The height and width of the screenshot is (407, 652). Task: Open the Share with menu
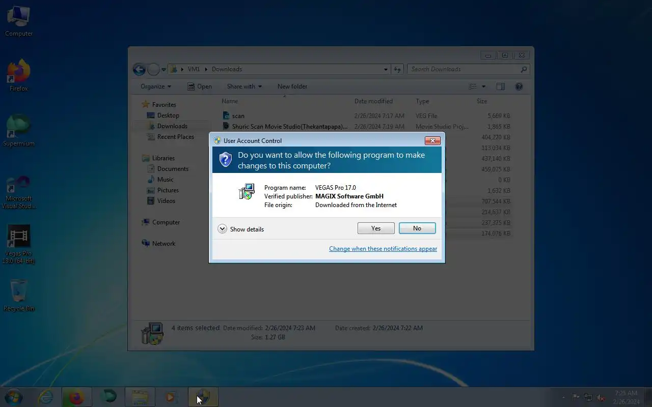point(244,86)
